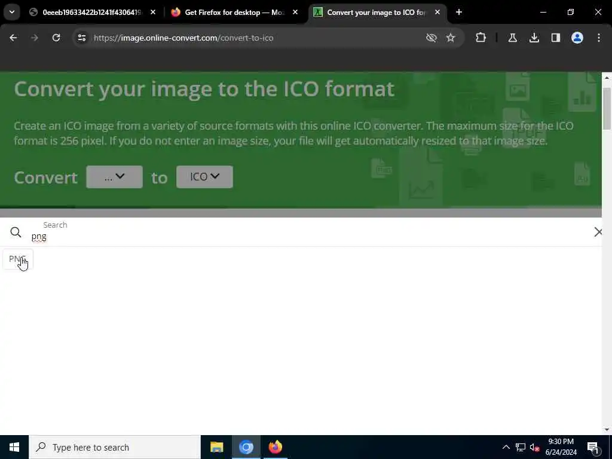Go forward in browser history
This screenshot has width=612, height=459.
coord(34,38)
